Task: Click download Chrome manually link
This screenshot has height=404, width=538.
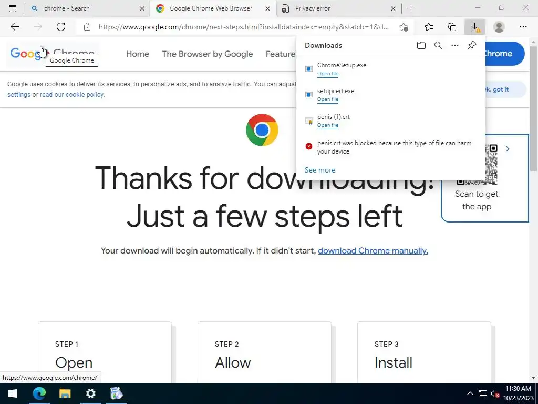Action: tap(373, 251)
